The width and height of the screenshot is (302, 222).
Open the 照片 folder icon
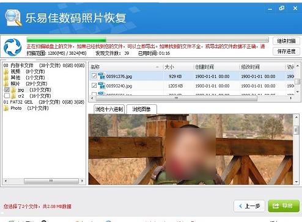pyautogui.click(x=6, y=84)
